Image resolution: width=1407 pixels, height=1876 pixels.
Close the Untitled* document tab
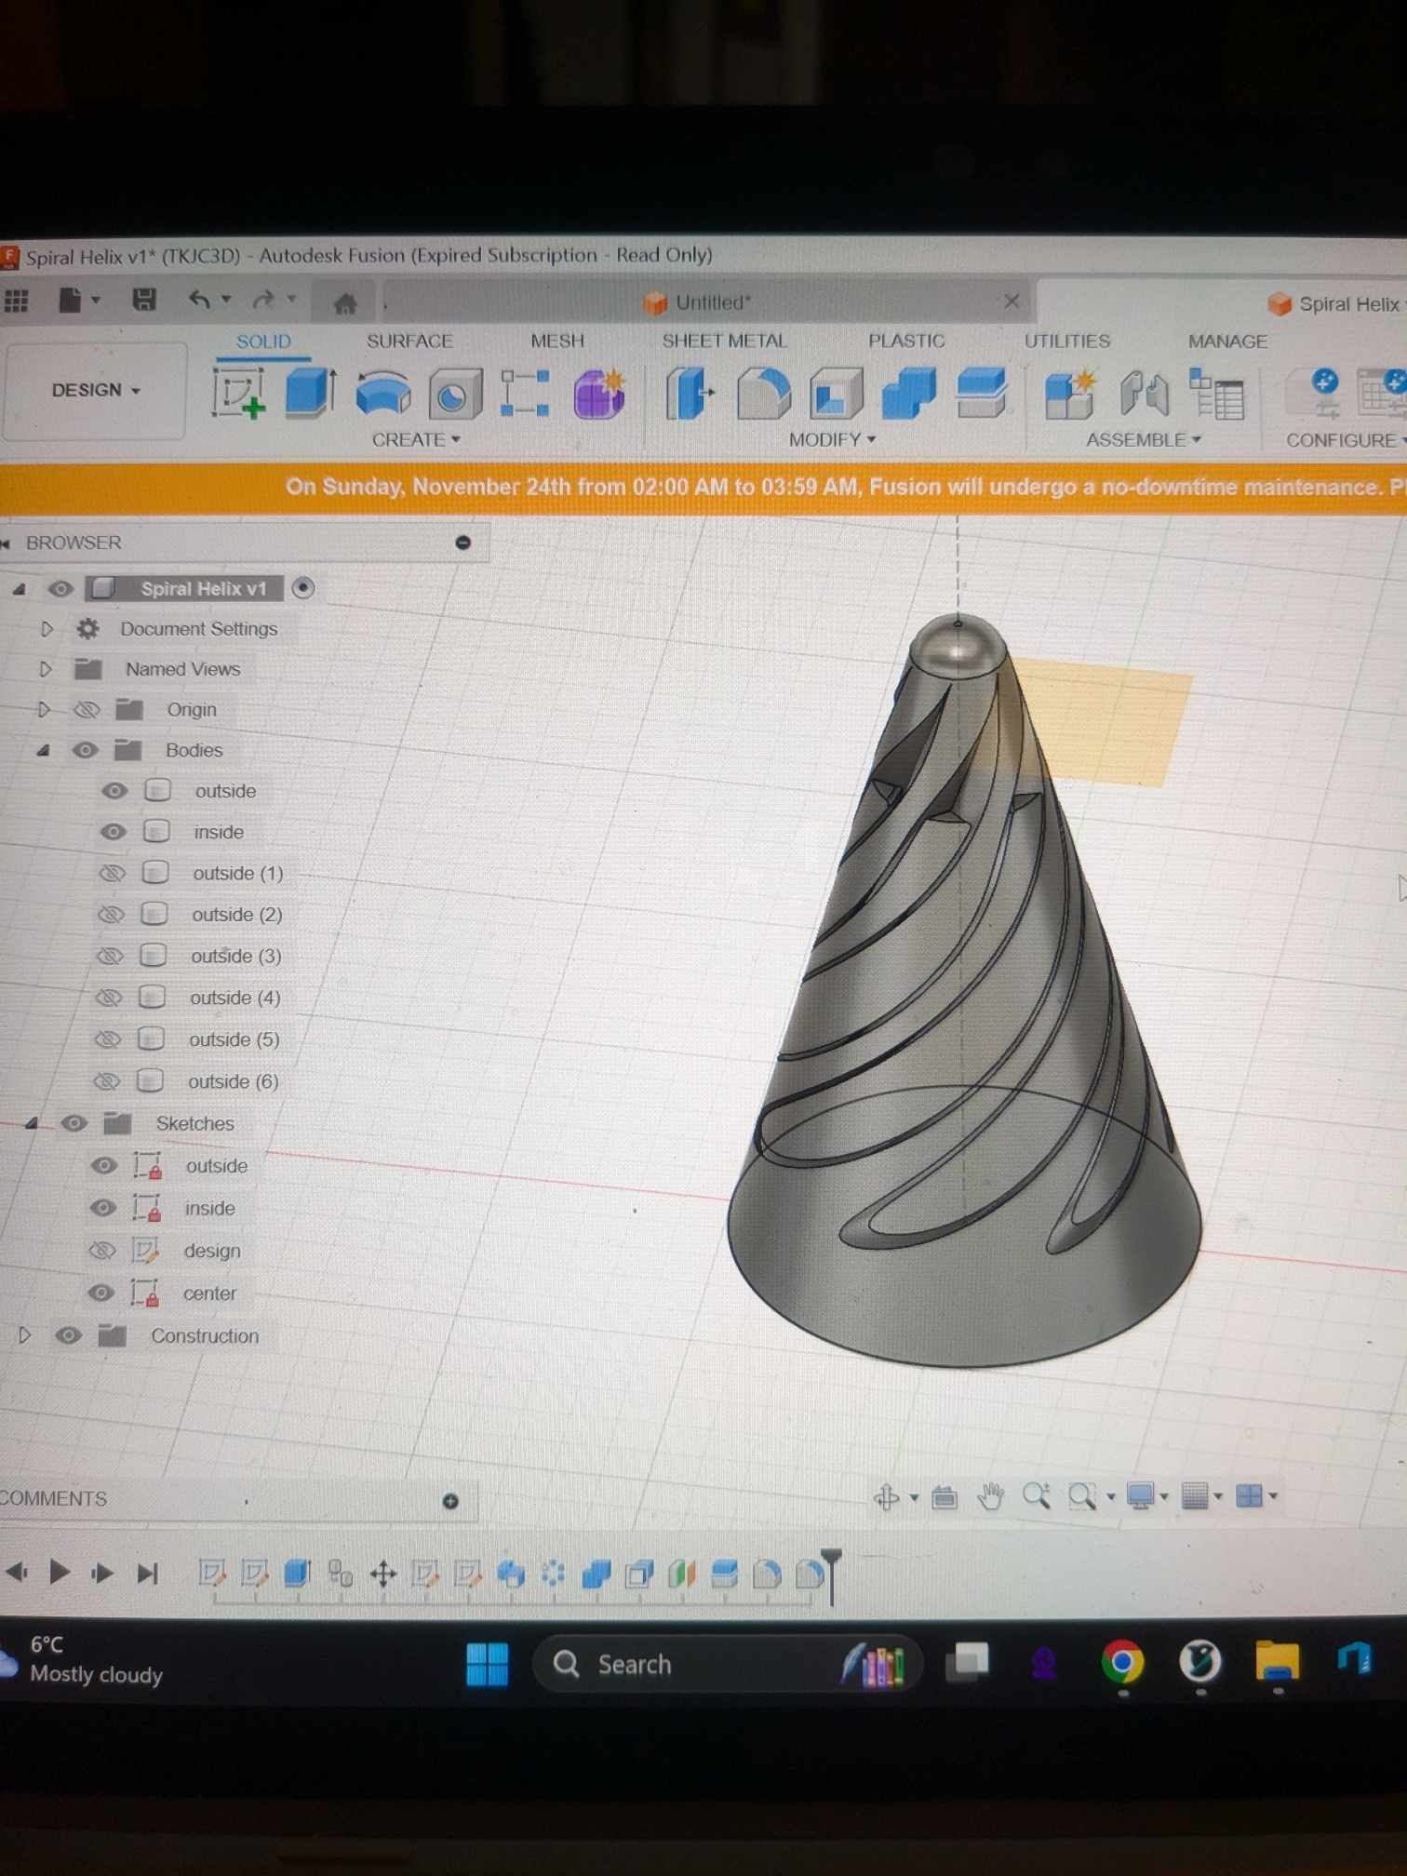coord(1012,301)
